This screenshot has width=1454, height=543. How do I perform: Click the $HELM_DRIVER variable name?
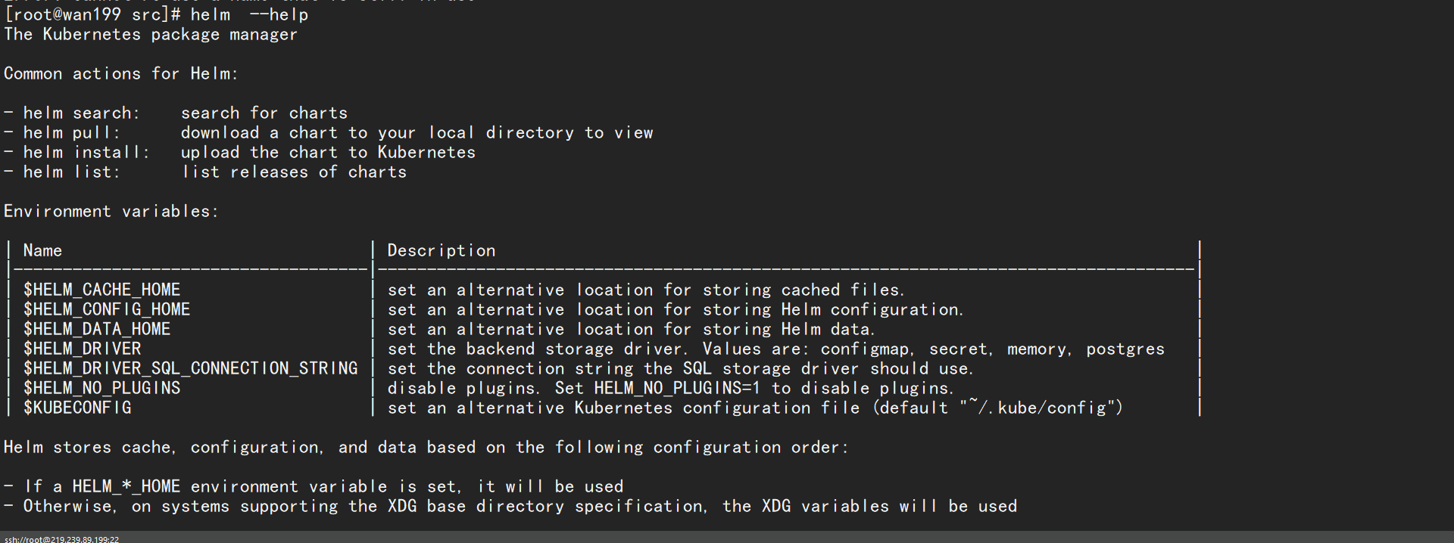pos(82,349)
